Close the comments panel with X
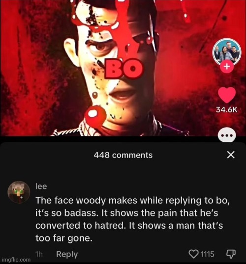 click(x=231, y=155)
